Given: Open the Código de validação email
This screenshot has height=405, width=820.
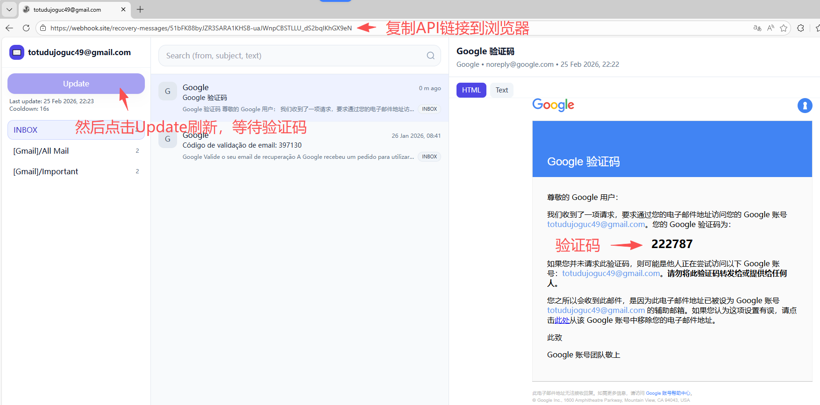Looking at the screenshot, I should click(299, 146).
